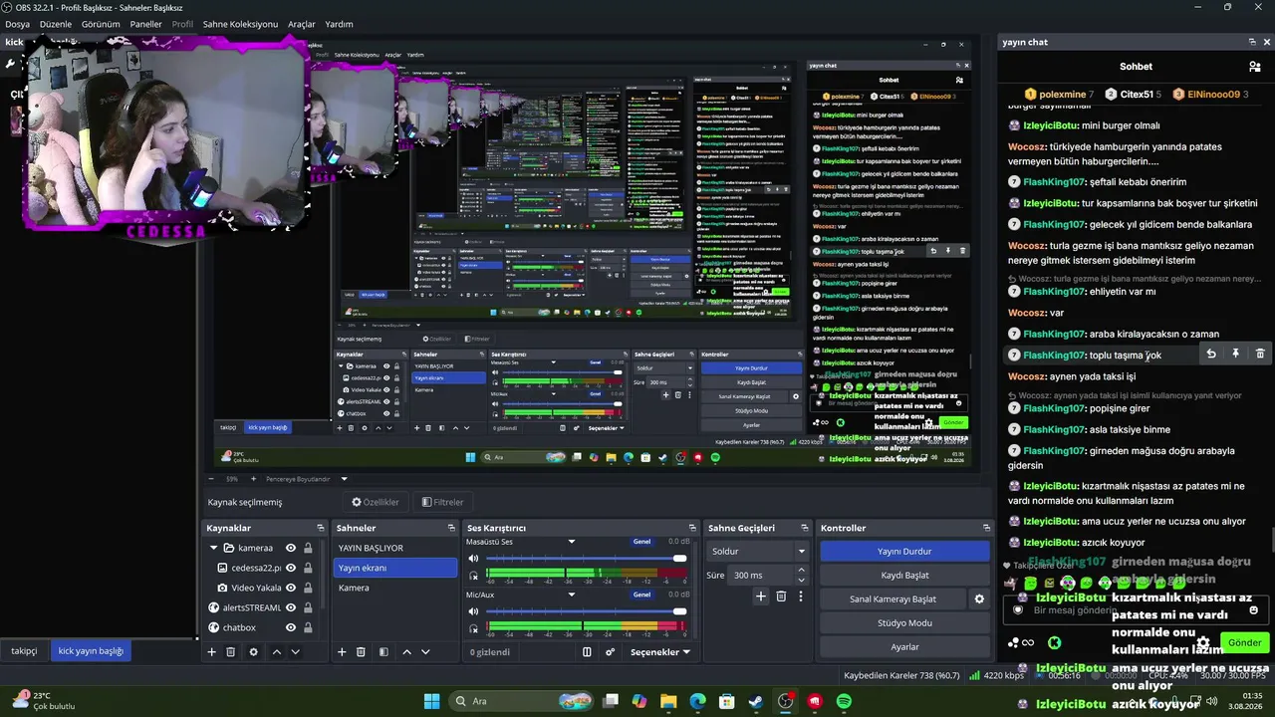Image resolution: width=1275 pixels, height=717 pixels.
Task: Open File Explorer from the taskbar
Action: click(668, 701)
